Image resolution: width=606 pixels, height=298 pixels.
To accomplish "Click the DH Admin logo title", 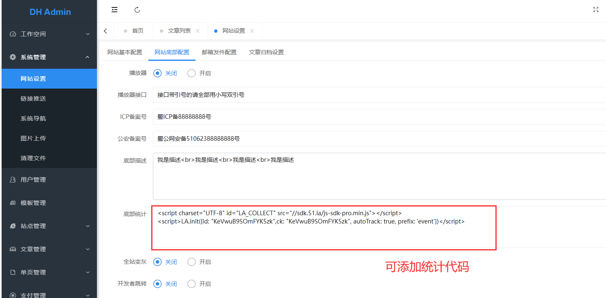I will [50, 12].
